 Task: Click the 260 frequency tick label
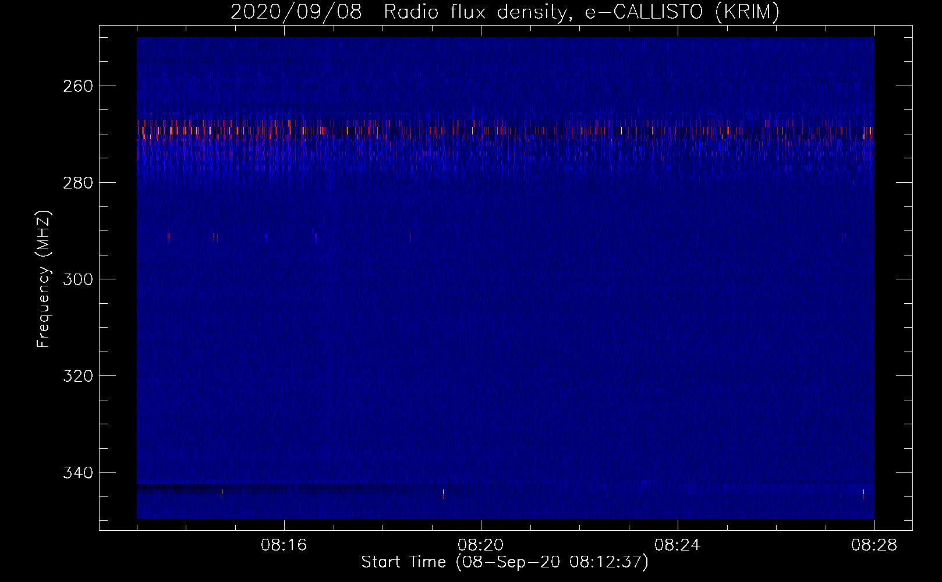tap(77, 86)
